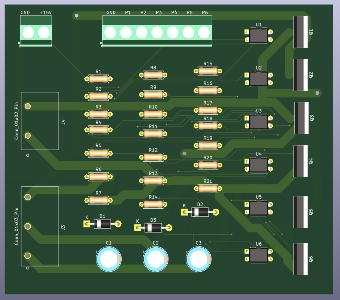Click diode D3 beside the D1 diode
This screenshot has height=300, width=340.
[x=152, y=227]
